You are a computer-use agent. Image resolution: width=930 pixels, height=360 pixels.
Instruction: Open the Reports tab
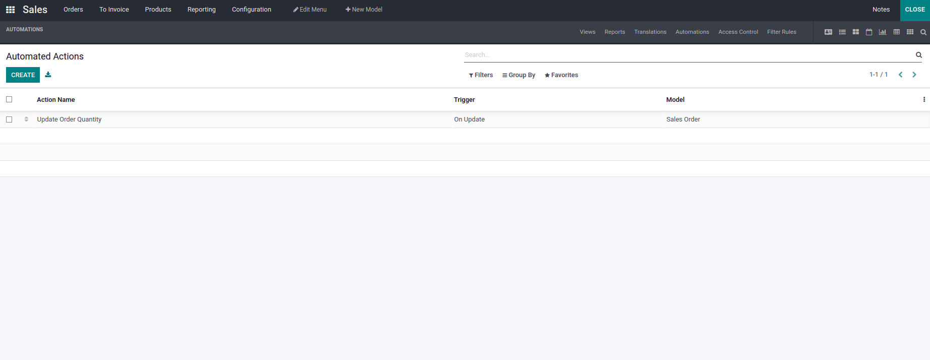pos(615,32)
